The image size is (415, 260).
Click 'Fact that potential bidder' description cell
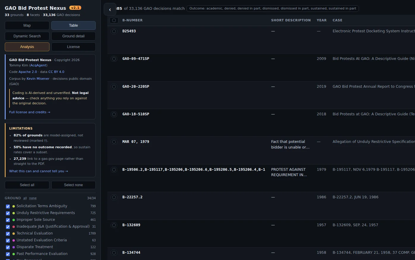pos(290,144)
